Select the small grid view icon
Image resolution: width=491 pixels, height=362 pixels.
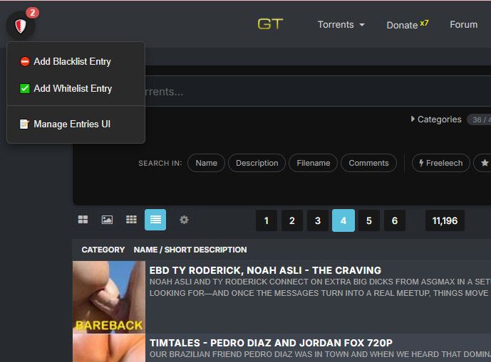click(131, 220)
